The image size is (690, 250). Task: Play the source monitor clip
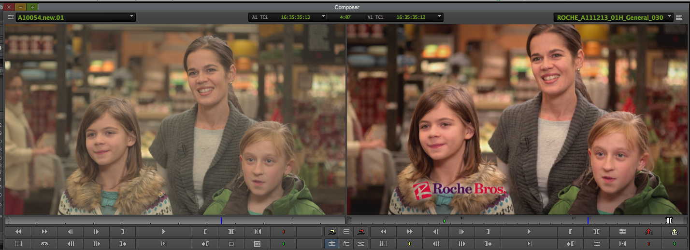163,232
